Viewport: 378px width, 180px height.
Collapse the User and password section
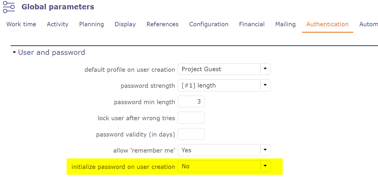[14, 53]
